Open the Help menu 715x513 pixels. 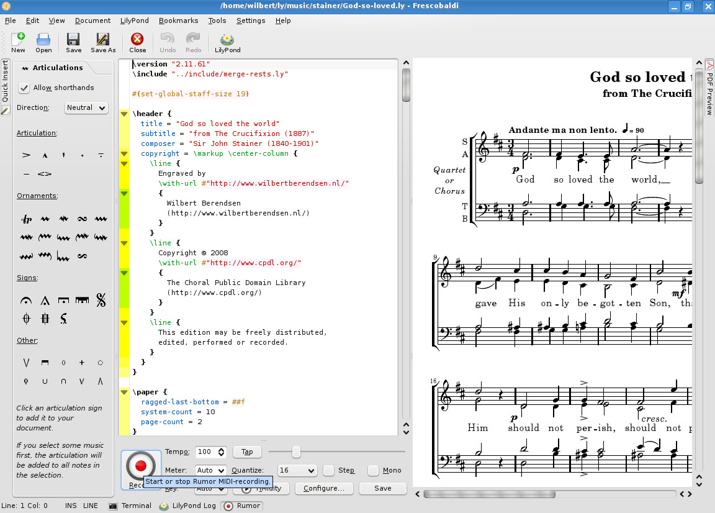pyautogui.click(x=283, y=20)
